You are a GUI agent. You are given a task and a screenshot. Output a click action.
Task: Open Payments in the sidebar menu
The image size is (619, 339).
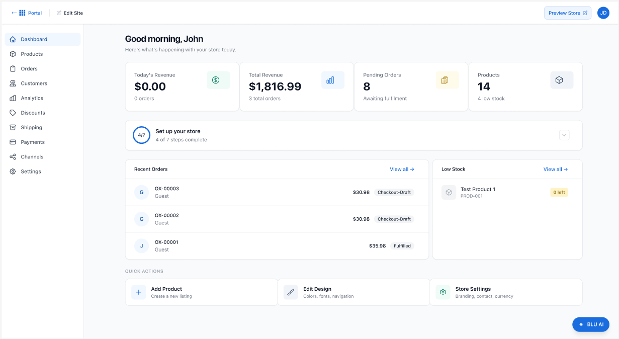click(43, 142)
